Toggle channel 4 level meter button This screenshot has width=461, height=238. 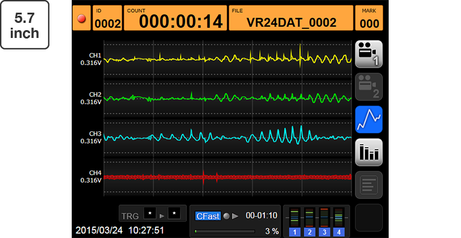tap(339, 232)
